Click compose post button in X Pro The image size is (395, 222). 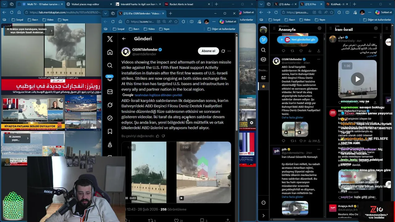[263, 39]
